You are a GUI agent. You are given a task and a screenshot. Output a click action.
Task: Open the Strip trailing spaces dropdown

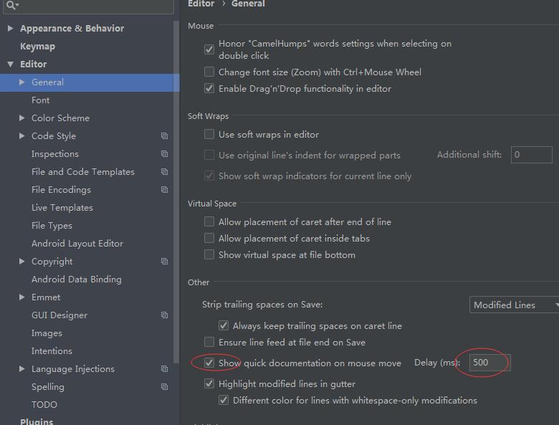(x=514, y=305)
